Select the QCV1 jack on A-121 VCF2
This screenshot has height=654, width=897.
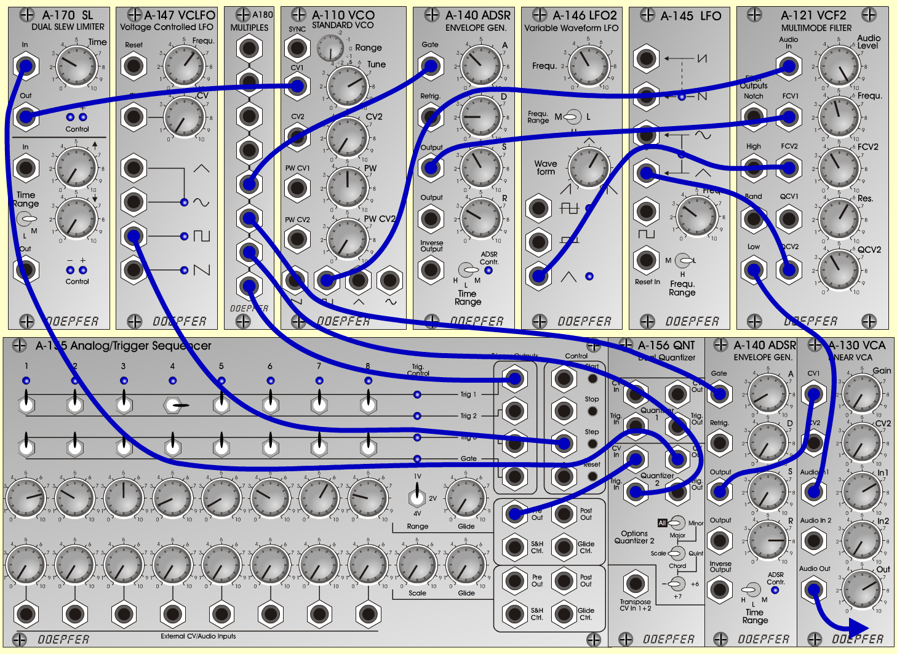(789, 218)
